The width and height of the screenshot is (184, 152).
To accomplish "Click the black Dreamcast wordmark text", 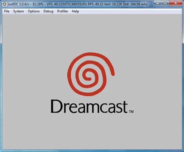I will [89, 106].
